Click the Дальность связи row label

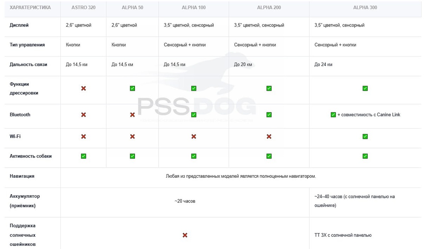pos(28,65)
